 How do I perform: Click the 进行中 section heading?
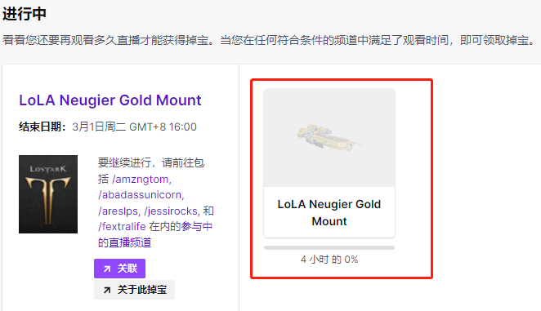25,14
